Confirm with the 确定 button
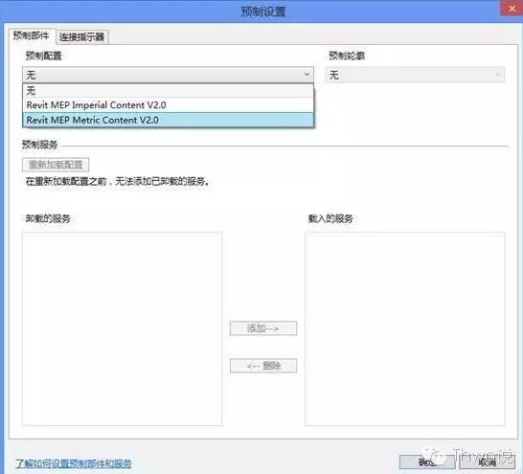 tap(427, 462)
